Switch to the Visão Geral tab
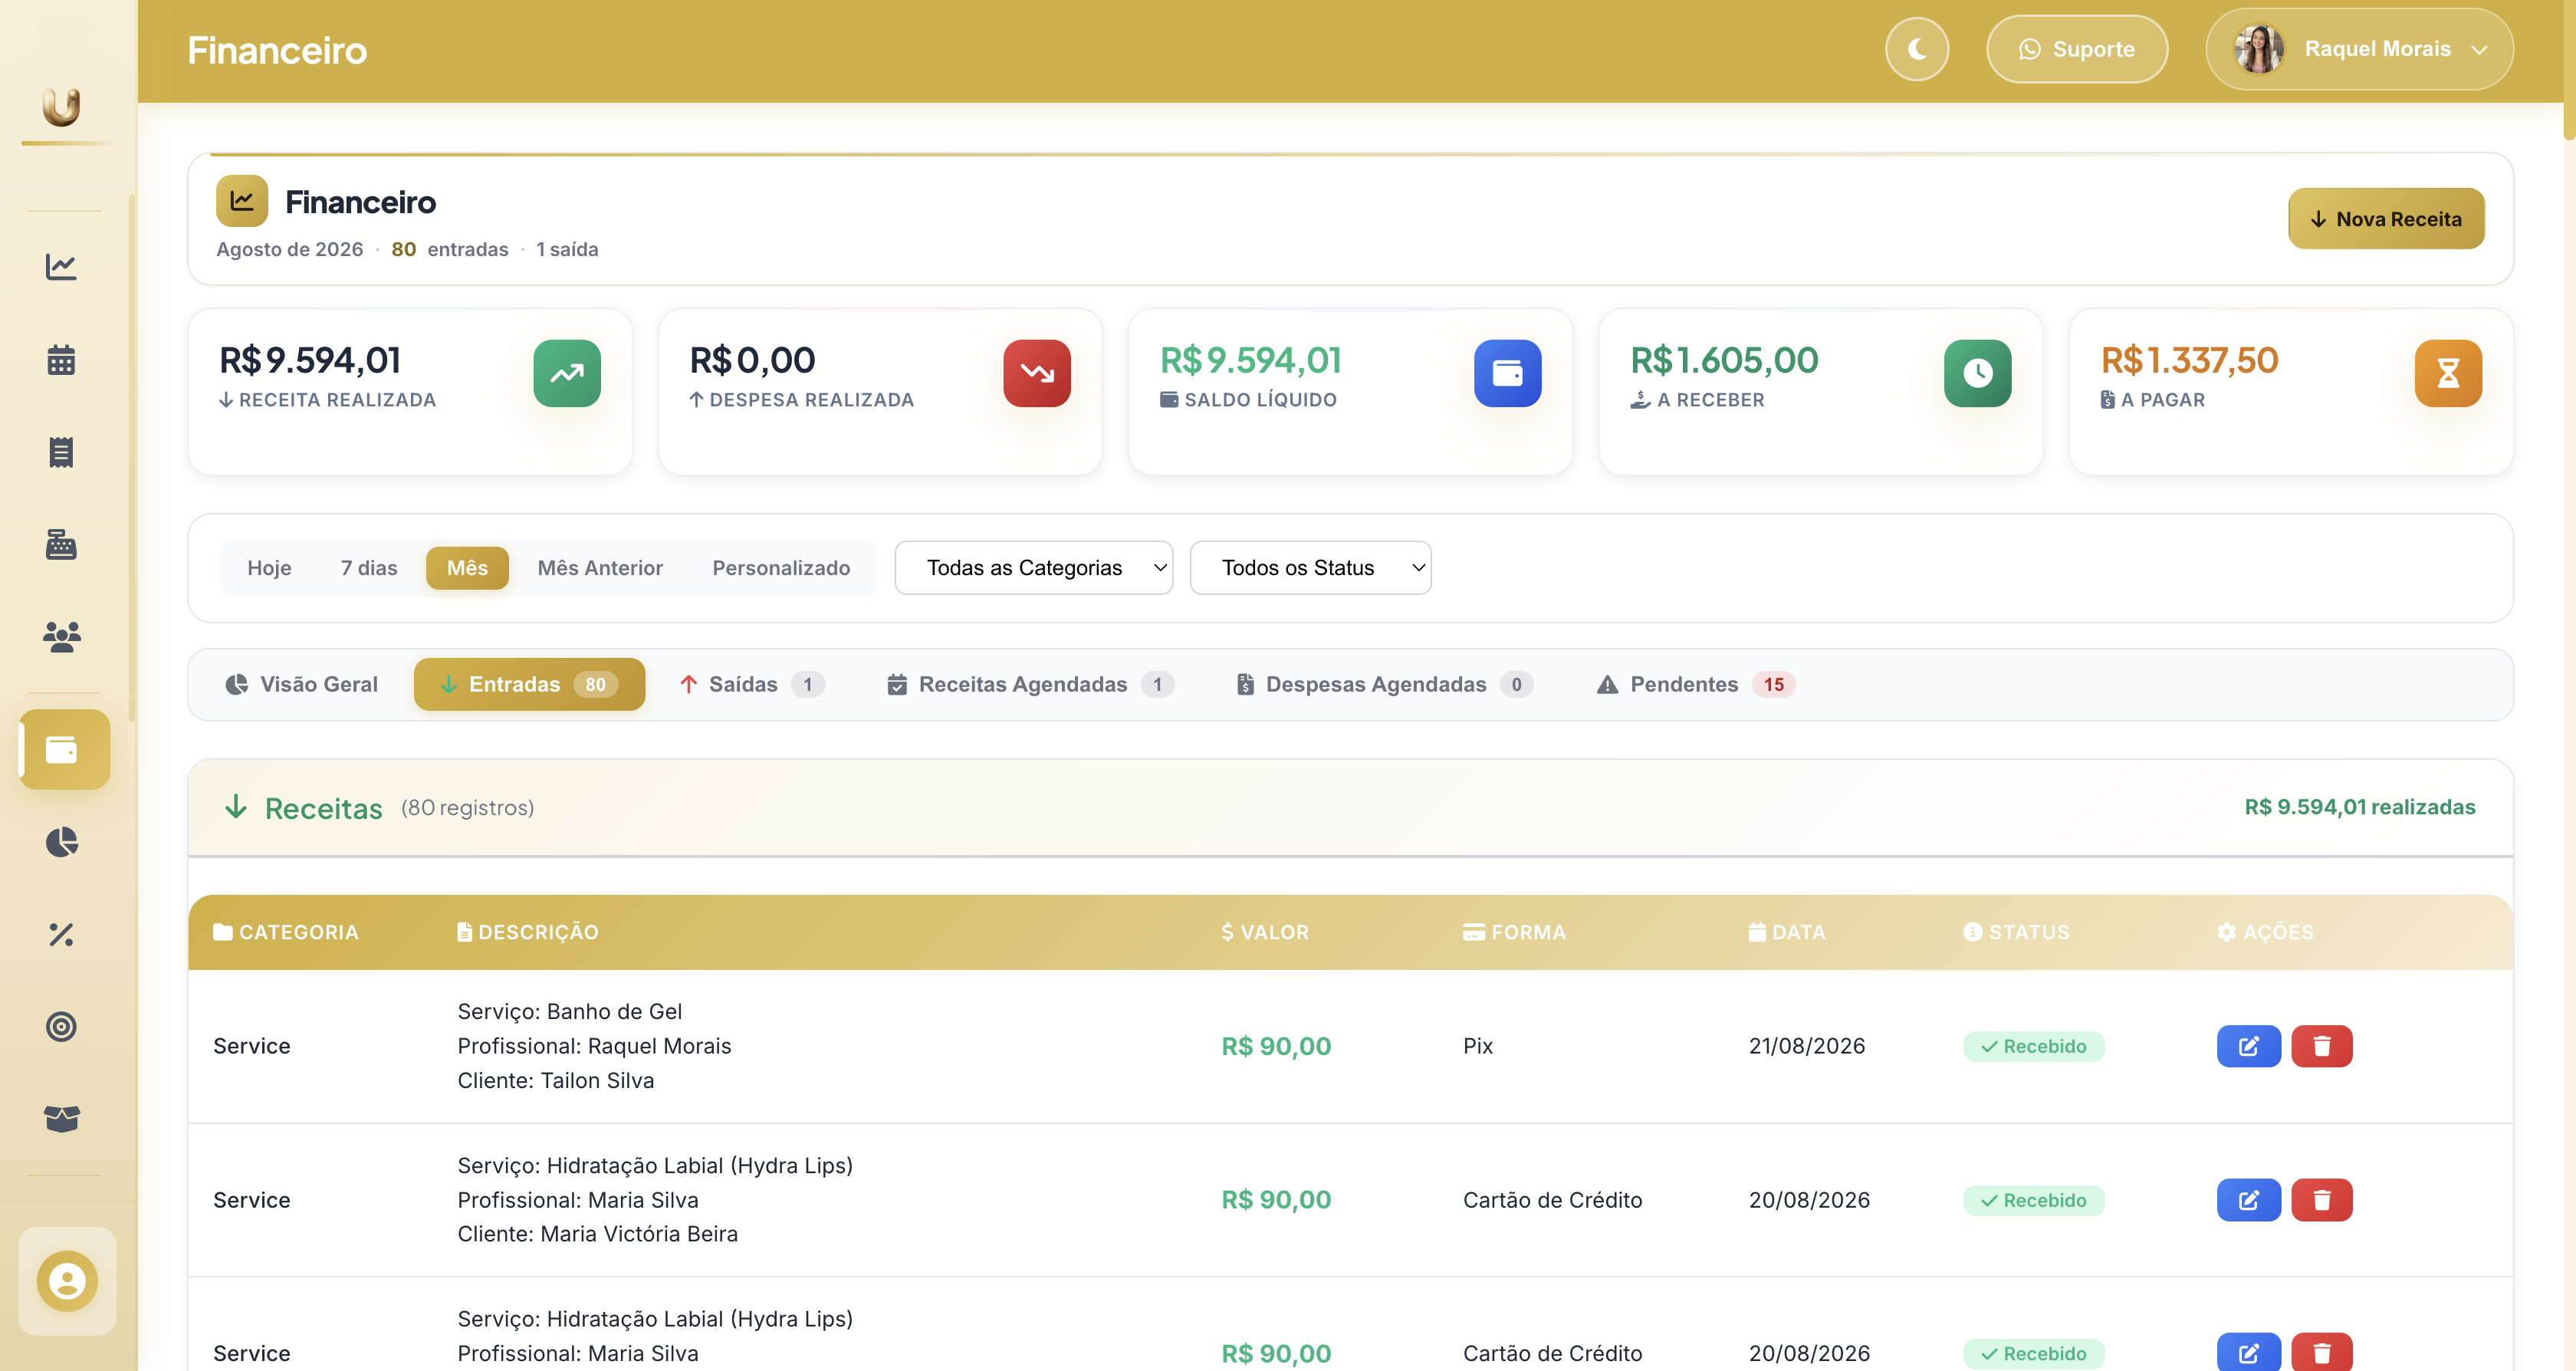2576x1371 pixels. click(x=301, y=684)
